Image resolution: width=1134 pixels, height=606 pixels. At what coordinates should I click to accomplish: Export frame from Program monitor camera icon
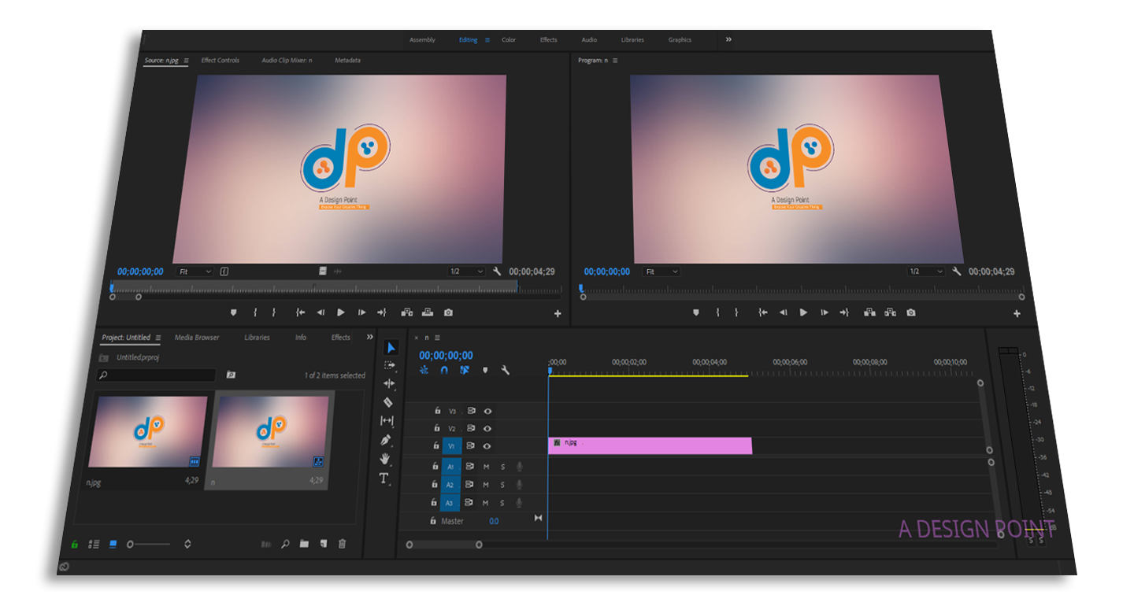tap(911, 312)
